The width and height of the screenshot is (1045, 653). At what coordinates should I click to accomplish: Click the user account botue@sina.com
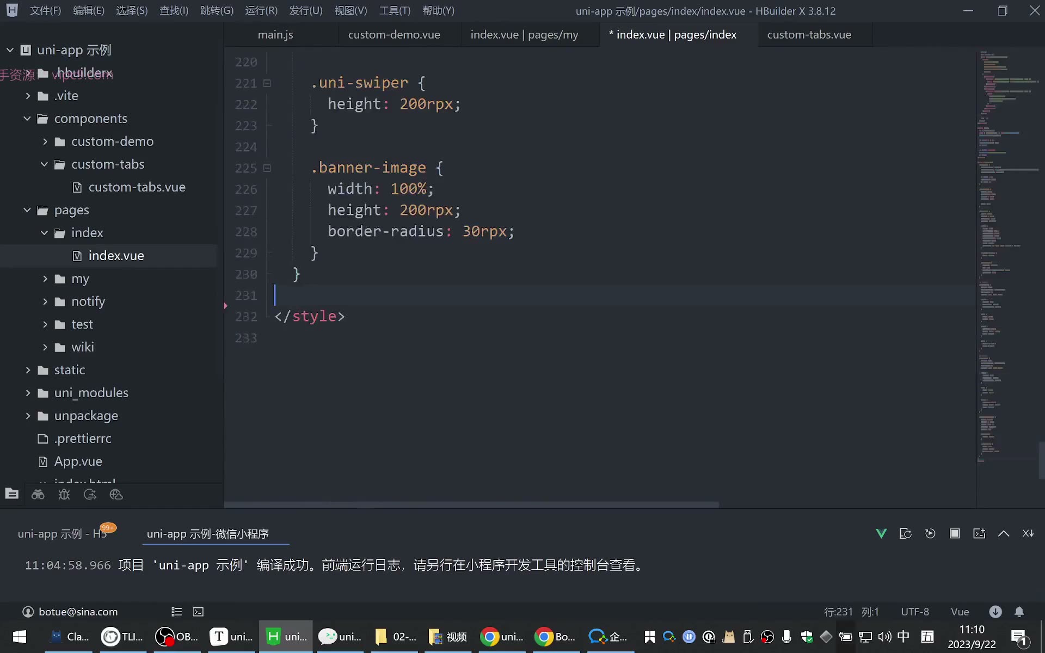70,612
